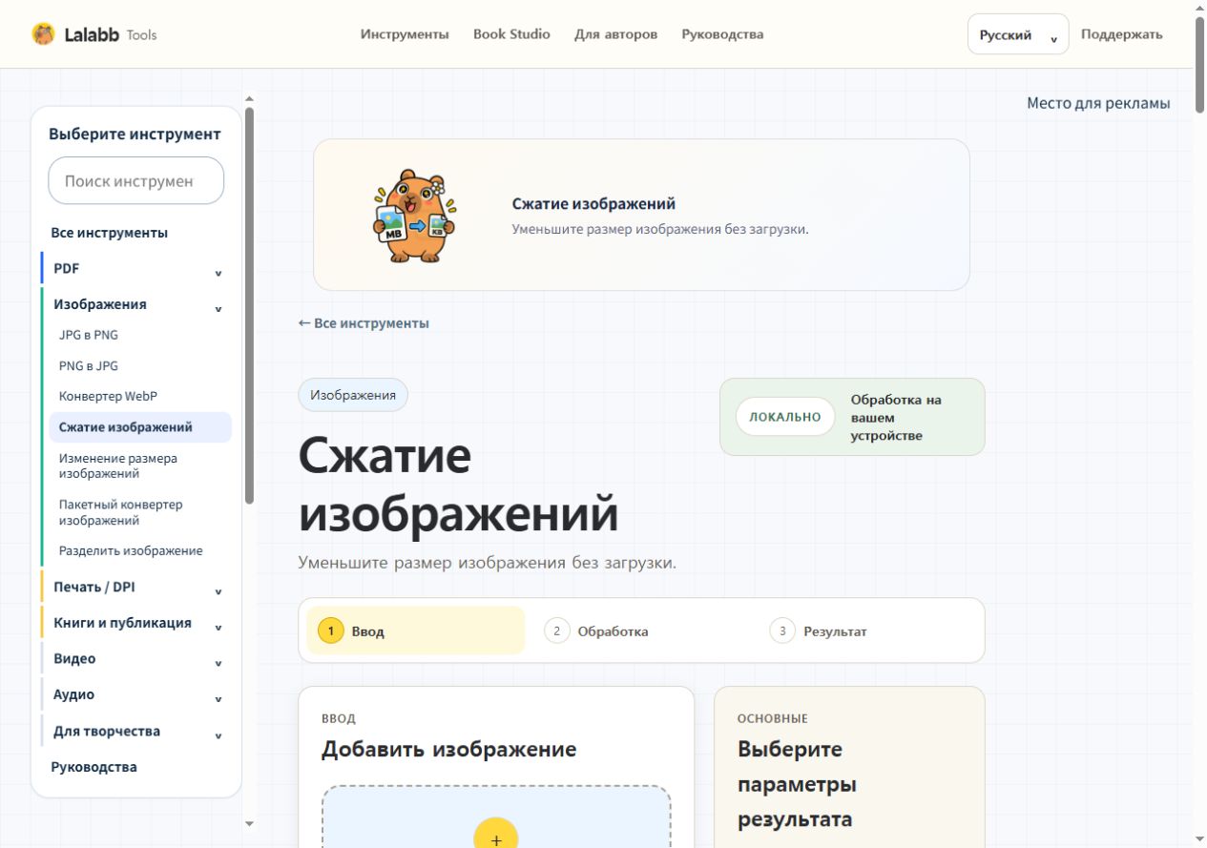The height and width of the screenshot is (848, 1207).
Task: Open the JPG в PNG tool
Action: pyautogui.click(x=89, y=335)
